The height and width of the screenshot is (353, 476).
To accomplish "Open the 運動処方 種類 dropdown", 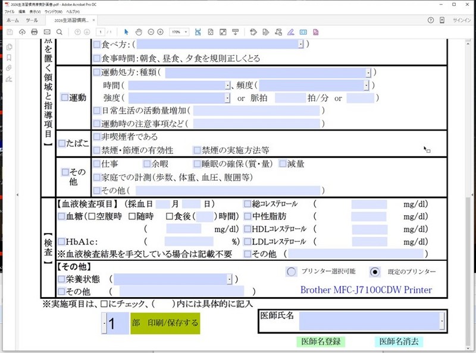I will coord(368,73).
